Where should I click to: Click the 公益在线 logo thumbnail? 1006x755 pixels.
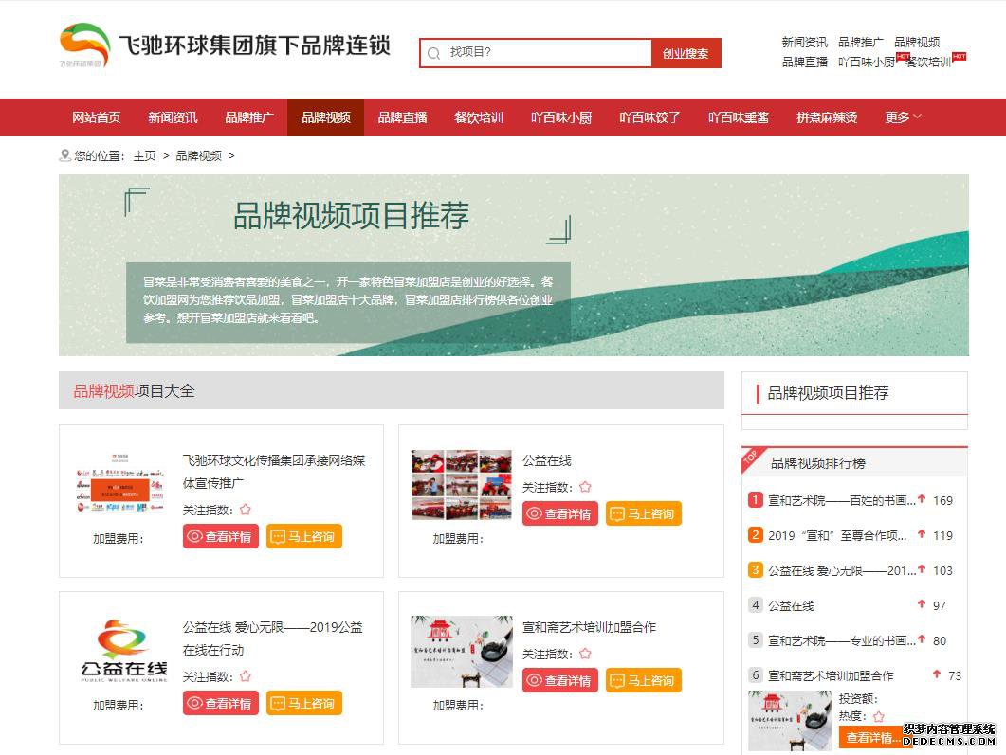[x=123, y=651]
